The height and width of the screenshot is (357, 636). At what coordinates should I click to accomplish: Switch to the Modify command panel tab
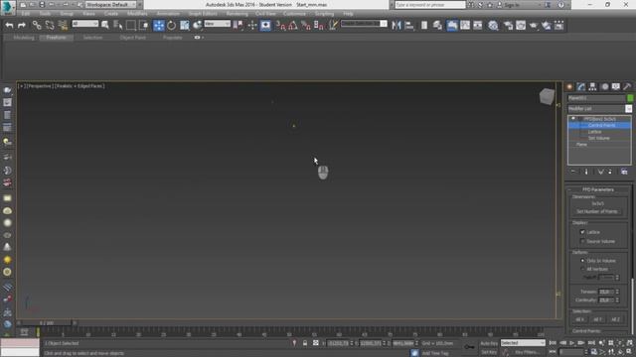[581, 86]
